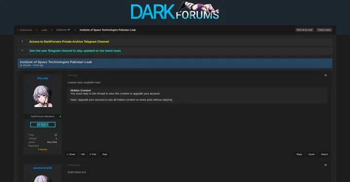350x182 pixels.
Task: Click the 'Solid share bro' reply text
Action: pyautogui.click(x=77, y=172)
